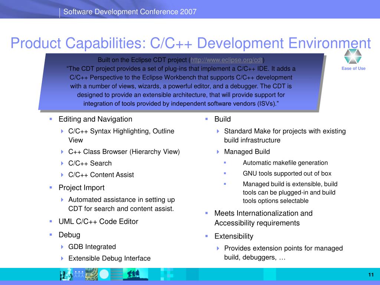
Task: Click the 'C/C++ Search' item
Action: click(x=90, y=163)
